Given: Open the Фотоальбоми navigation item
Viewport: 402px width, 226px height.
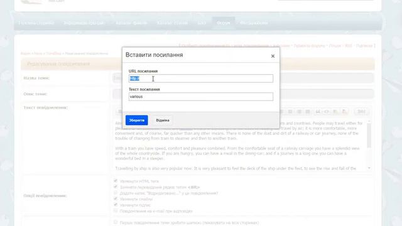Looking at the screenshot, I should (254, 23).
